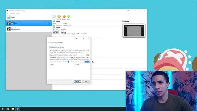
Task: Open the Help menu
Action: pos(18,13)
